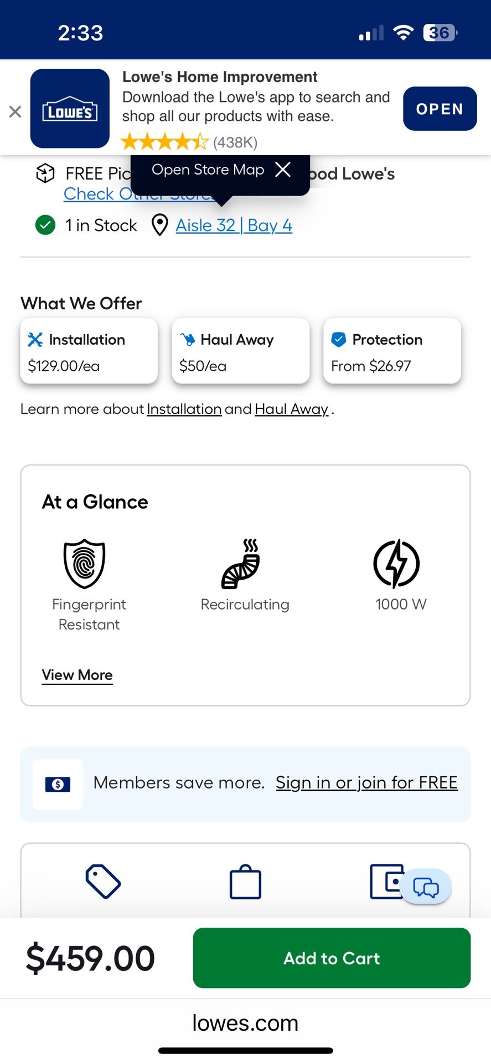
Task: Tap the 1000 W power icon
Action: tap(396, 564)
